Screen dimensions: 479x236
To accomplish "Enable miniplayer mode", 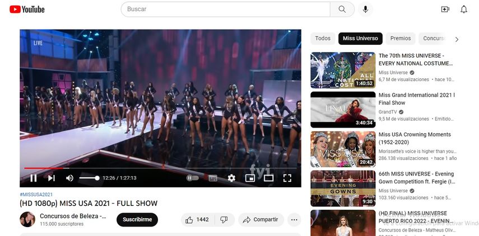I will pyautogui.click(x=250, y=178).
